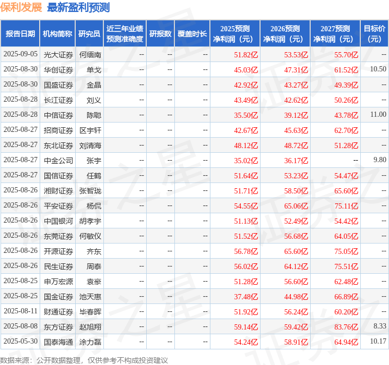Click analyst name 周泰
Image resolution: width=389 pixels, height=365 pixels.
[94, 266]
